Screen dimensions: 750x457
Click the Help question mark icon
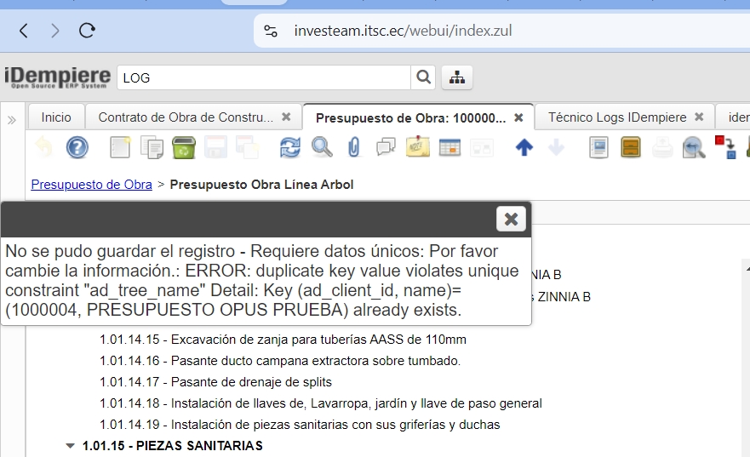click(x=77, y=148)
